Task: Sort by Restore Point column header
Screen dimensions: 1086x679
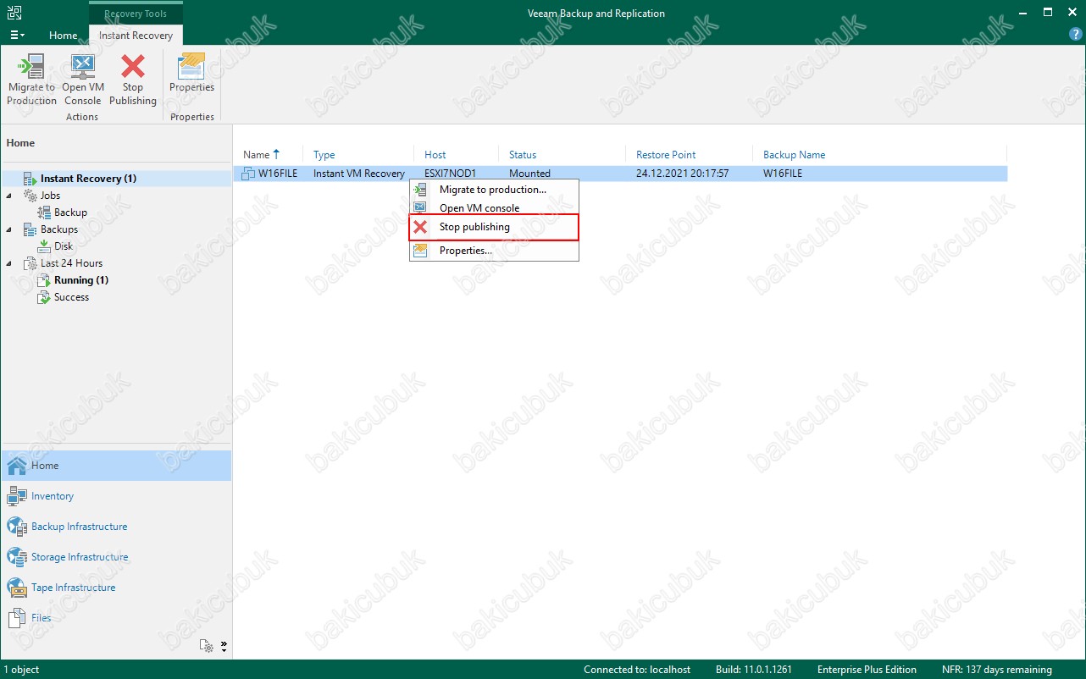Action: [x=689, y=155]
